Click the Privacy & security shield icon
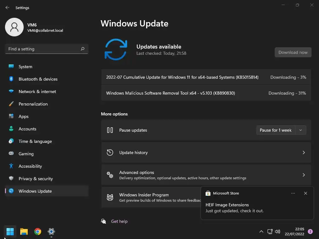 tap(11, 178)
